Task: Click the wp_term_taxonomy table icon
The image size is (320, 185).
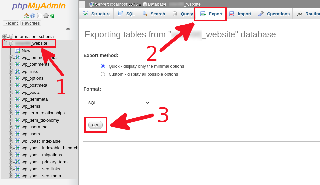Action: tap(18, 120)
